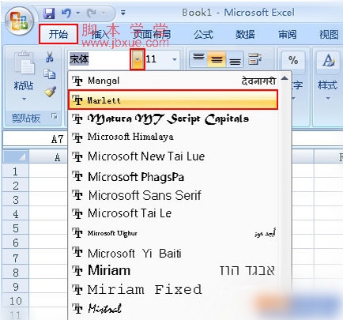Select Matura MT Script Capitals font
343x320 pixels.
[174, 119]
